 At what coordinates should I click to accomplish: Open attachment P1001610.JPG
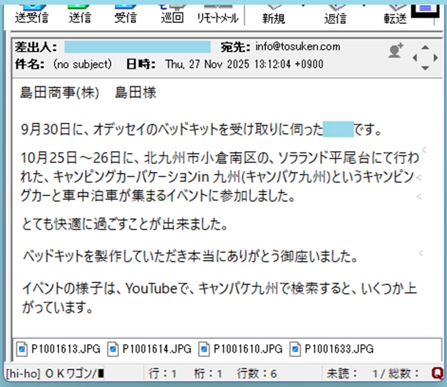click(241, 350)
